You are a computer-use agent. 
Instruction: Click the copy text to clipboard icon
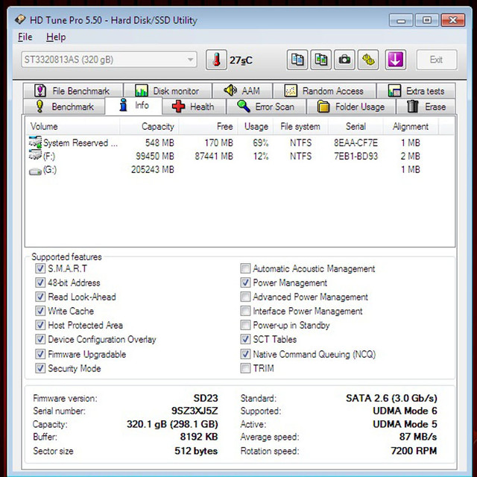pyautogui.click(x=297, y=60)
